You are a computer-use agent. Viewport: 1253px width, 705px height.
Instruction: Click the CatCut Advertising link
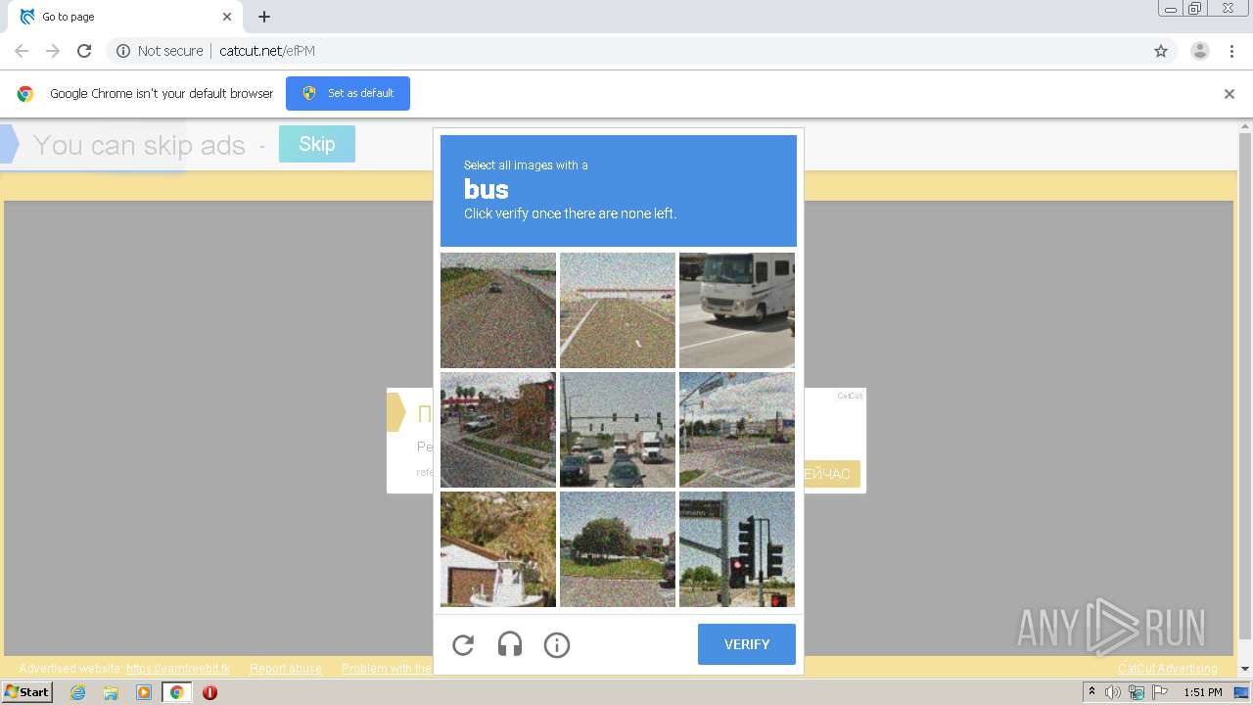point(1168,669)
